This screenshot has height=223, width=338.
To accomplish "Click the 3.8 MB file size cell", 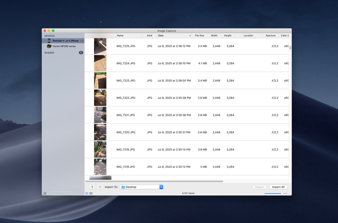I will (x=202, y=150).
